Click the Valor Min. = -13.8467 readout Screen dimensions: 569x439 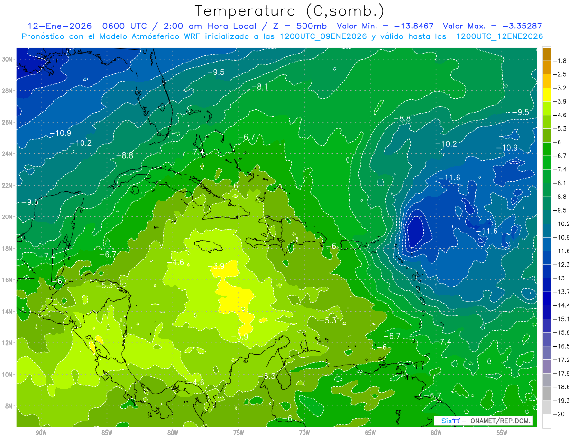386,27
